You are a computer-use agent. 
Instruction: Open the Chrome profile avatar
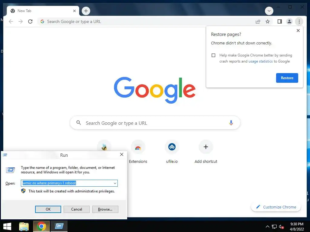[x=289, y=21]
